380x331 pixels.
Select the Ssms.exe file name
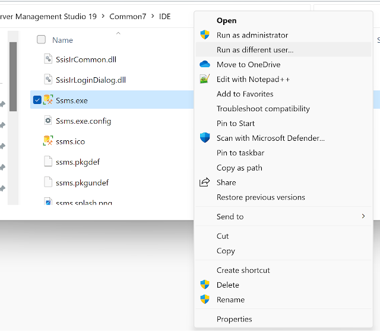pos(72,100)
